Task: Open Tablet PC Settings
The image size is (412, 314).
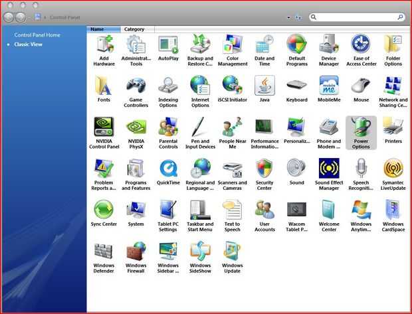Action: [168, 216]
